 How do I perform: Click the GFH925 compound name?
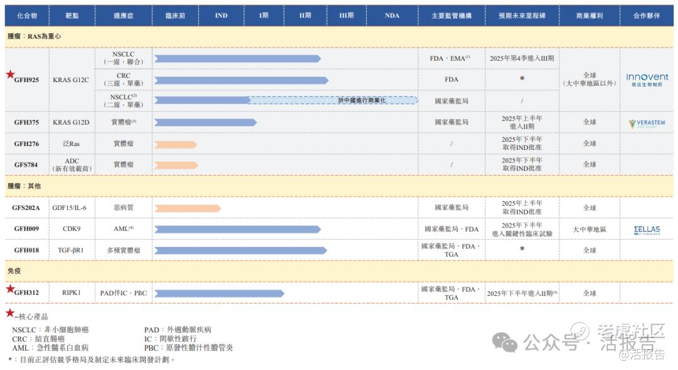pyautogui.click(x=26, y=80)
